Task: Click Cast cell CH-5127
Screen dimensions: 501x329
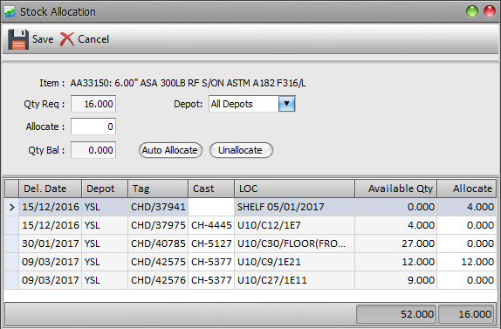Action: [211, 243]
